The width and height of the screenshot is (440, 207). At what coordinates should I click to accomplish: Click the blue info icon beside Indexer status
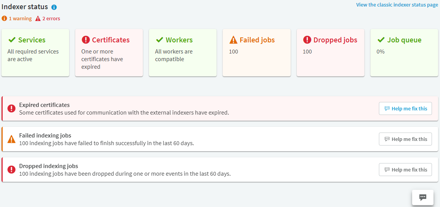click(x=54, y=7)
